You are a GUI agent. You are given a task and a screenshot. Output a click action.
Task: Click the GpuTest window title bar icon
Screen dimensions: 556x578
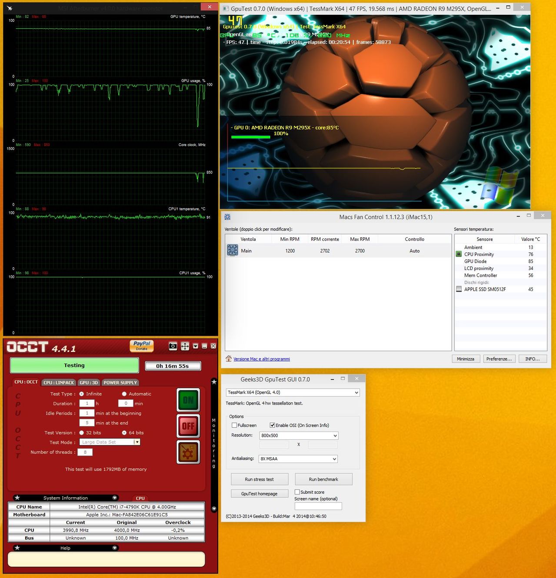tap(226, 8)
